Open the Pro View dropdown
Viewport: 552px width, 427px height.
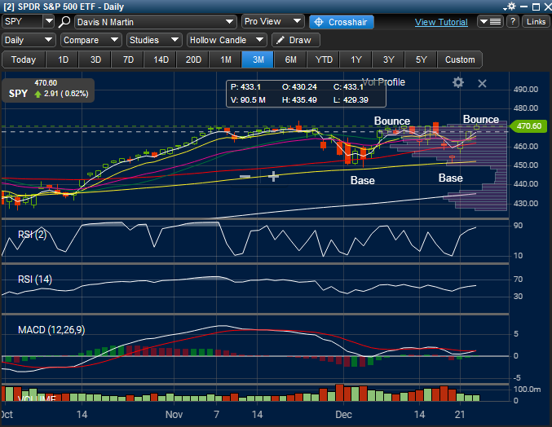click(x=273, y=22)
